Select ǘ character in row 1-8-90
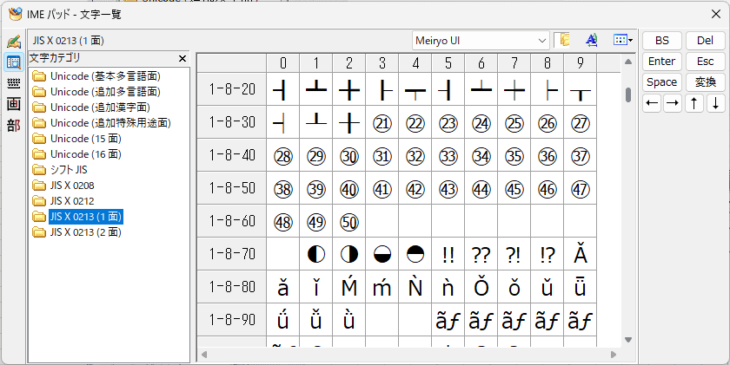 tap(283, 320)
